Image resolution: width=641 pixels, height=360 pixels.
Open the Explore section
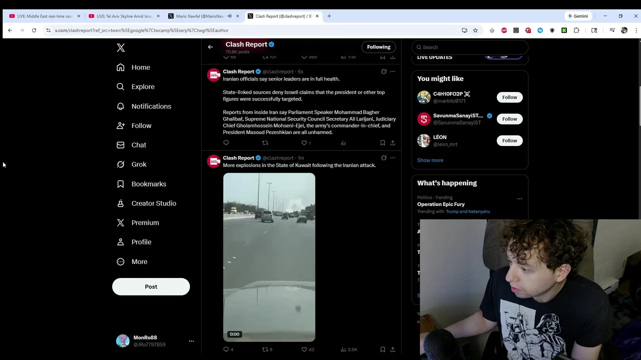tap(135, 86)
